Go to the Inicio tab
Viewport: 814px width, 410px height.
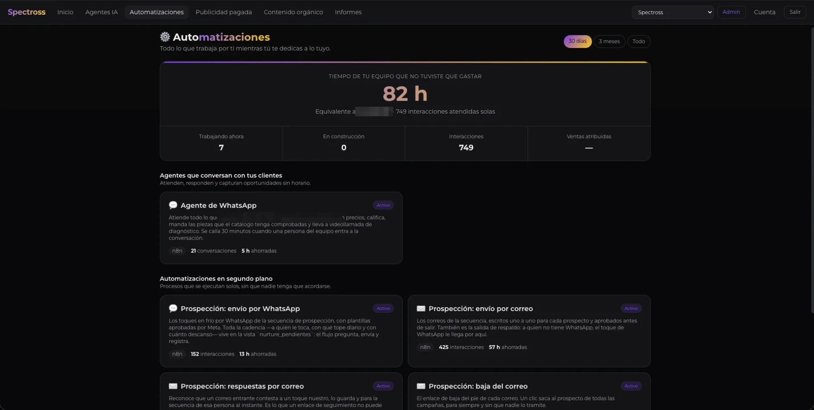[x=65, y=12]
